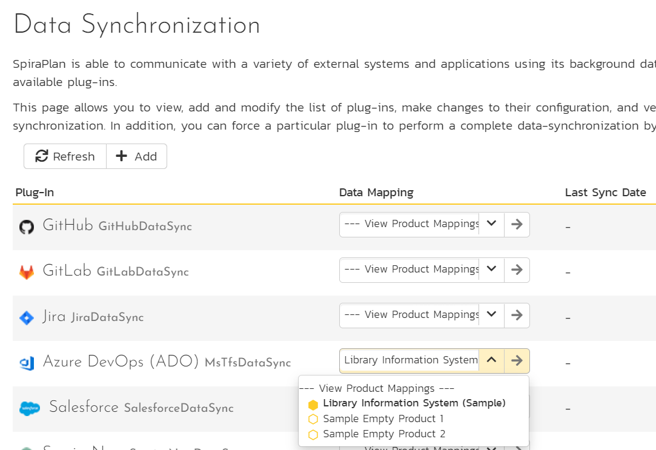Click the Data Synchronization page heading

137,25
